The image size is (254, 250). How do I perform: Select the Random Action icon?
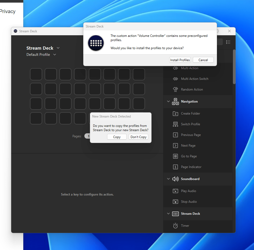[175, 89]
